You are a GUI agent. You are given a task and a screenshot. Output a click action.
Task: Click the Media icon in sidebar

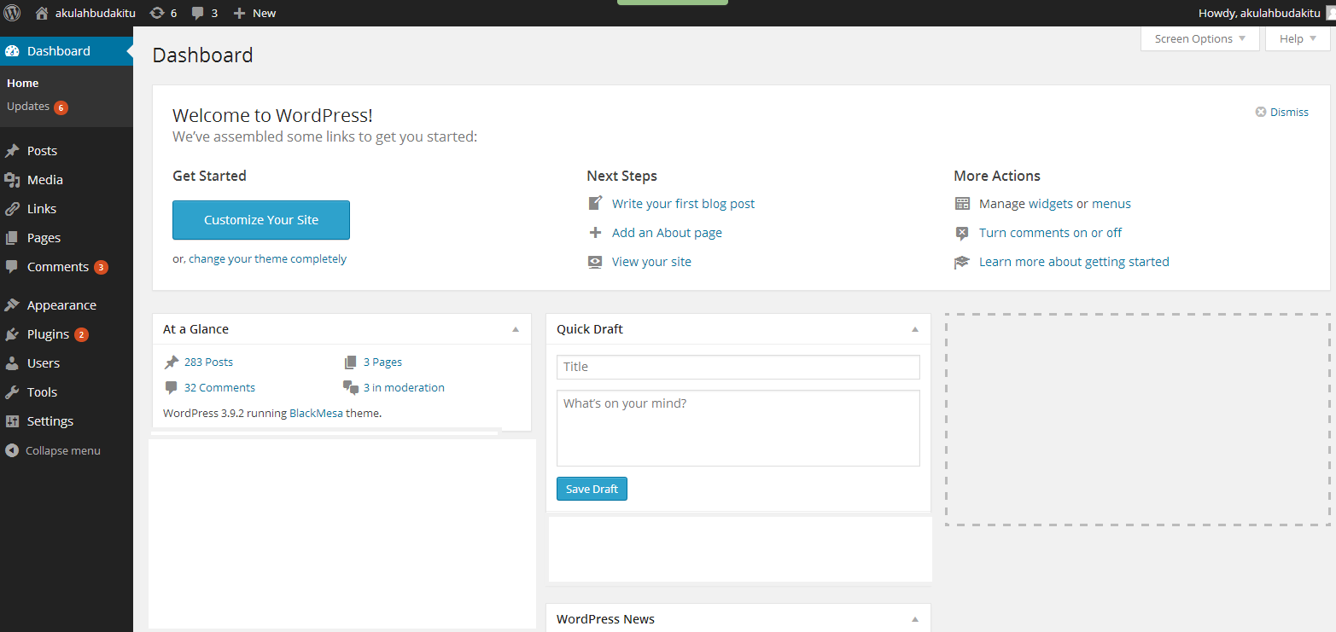coord(12,180)
